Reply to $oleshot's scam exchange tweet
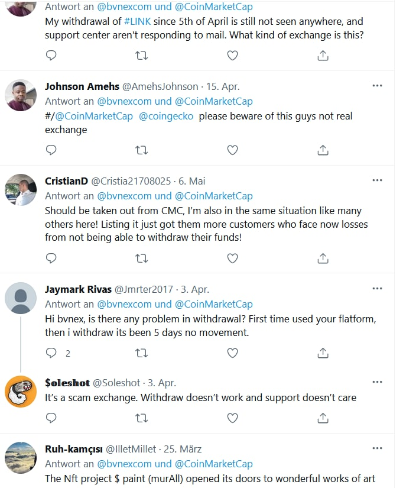This screenshot has height=488, width=403. (51, 418)
